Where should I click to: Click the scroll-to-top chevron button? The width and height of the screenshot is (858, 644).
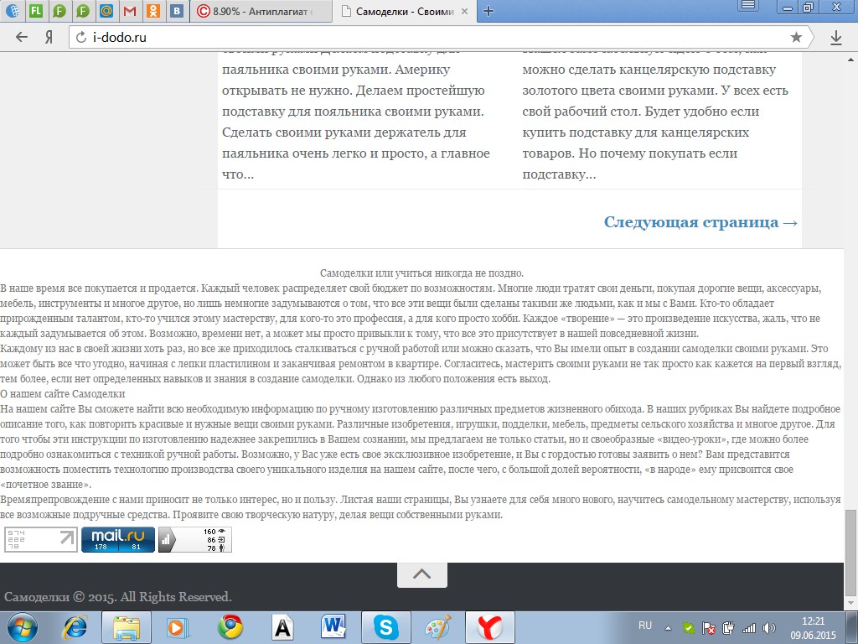coord(422,574)
